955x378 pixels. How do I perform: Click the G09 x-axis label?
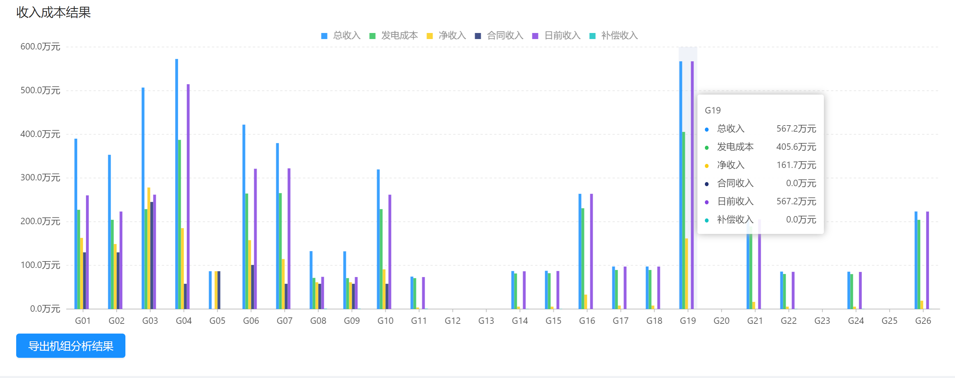tap(352, 321)
